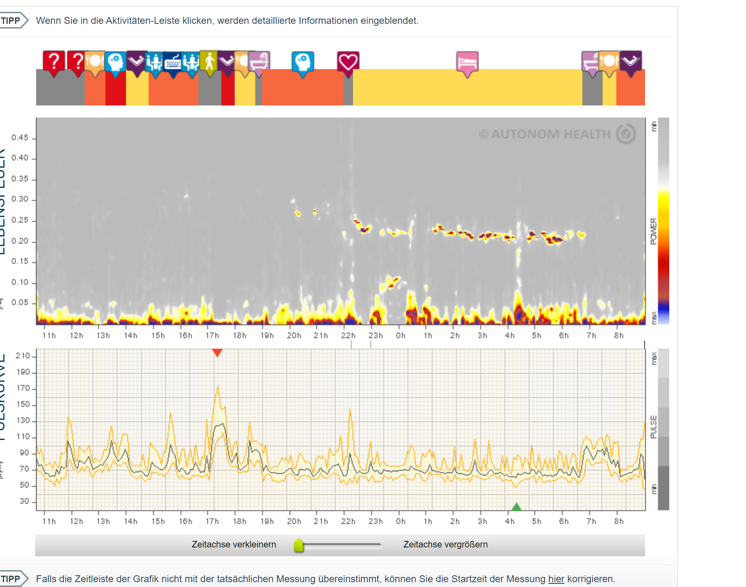Image resolution: width=746 pixels, height=587 pixels.
Task: Click the long yellow sleep segment in activity bar
Action: coord(468,87)
